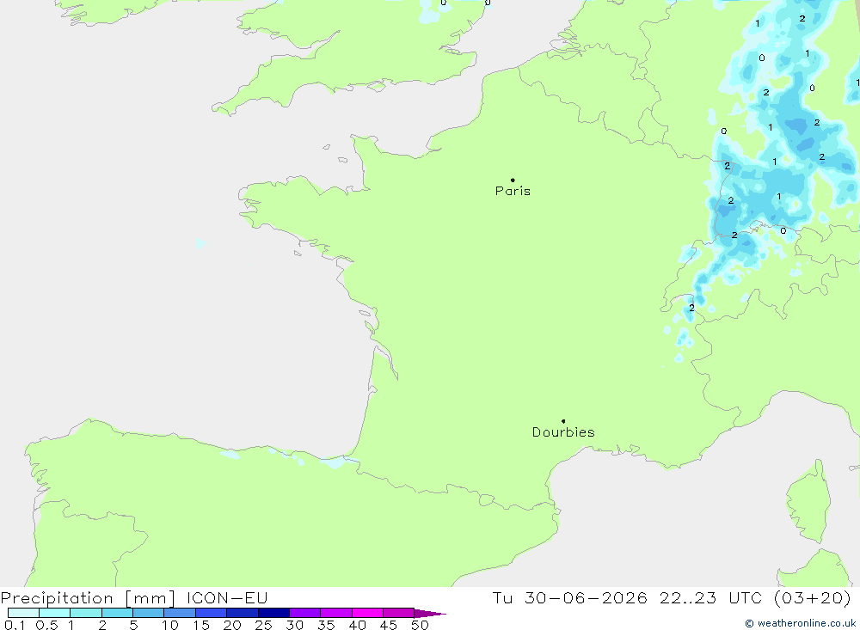Select the Paris location marker dot

pos(513,180)
